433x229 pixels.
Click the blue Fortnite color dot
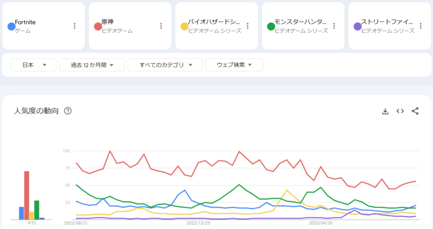[x=11, y=26]
